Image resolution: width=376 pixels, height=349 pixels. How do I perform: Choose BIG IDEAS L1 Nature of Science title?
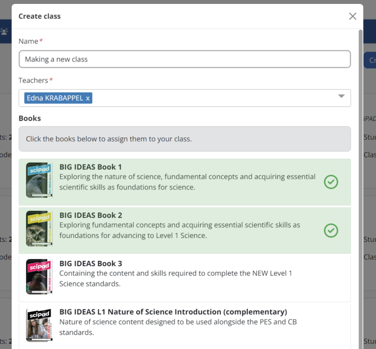pos(173,312)
